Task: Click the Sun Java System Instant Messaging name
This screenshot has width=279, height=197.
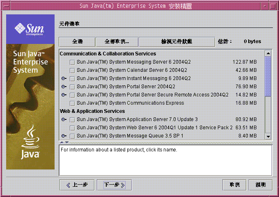Action: coord(134,78)
